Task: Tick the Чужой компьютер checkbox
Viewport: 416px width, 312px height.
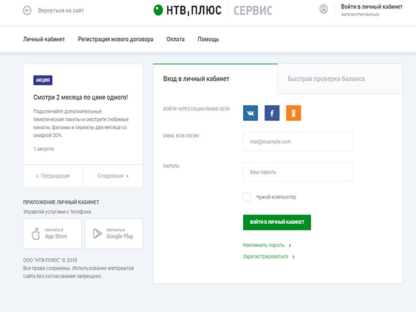Action: pyautogui.click(x=247, y=197)
